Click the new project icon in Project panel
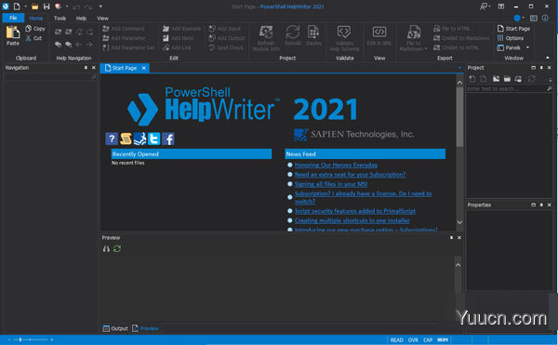Screen dimensions: 558x345 click(x=472, y=79)
